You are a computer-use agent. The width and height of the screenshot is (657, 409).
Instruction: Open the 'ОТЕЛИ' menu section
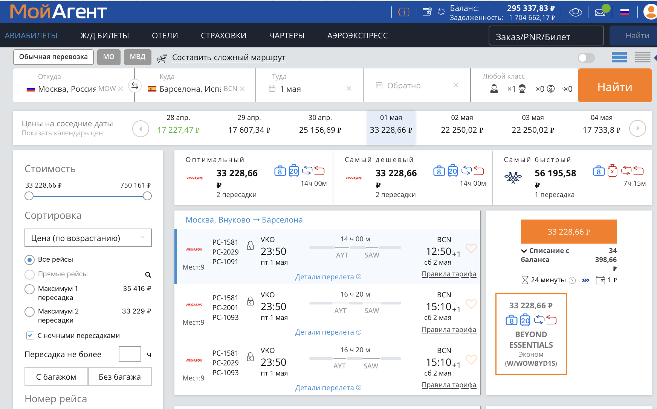coord(165,36)
